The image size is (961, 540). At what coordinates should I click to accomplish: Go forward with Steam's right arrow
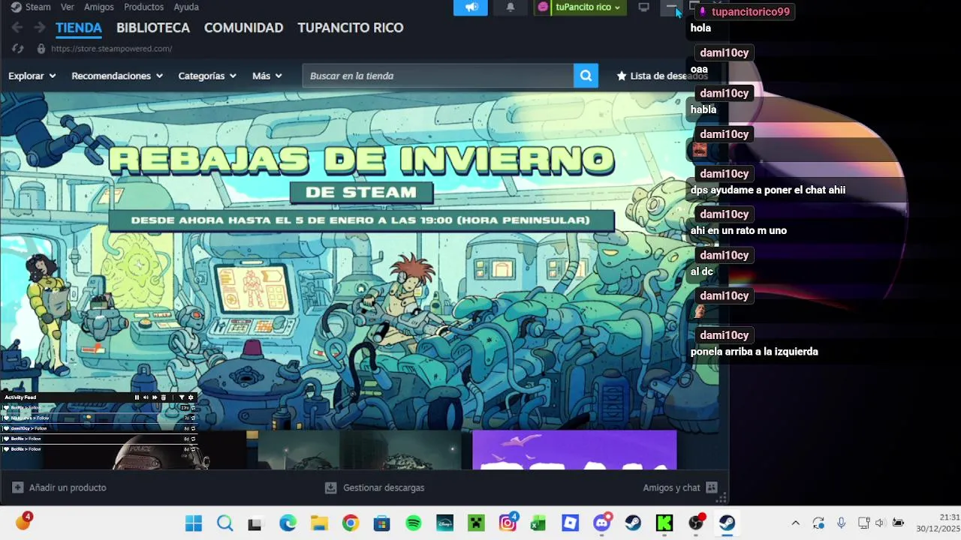(x=39, y=28)
